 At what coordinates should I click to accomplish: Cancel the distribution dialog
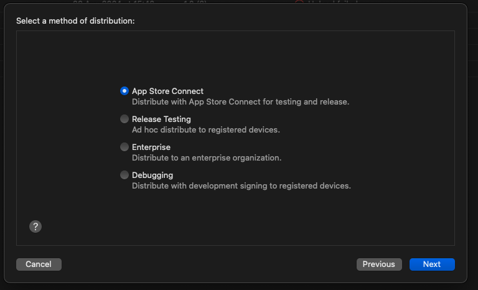click(39, 264)
